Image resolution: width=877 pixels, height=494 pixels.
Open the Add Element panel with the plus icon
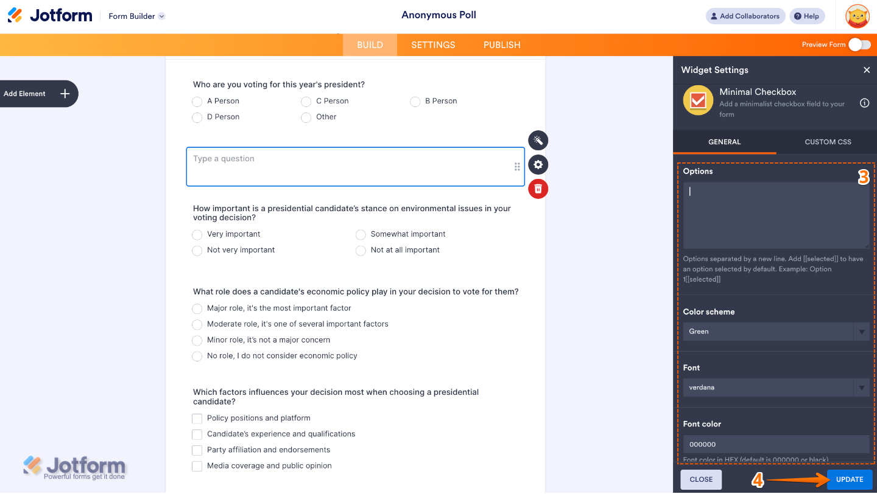coord(64,94)
